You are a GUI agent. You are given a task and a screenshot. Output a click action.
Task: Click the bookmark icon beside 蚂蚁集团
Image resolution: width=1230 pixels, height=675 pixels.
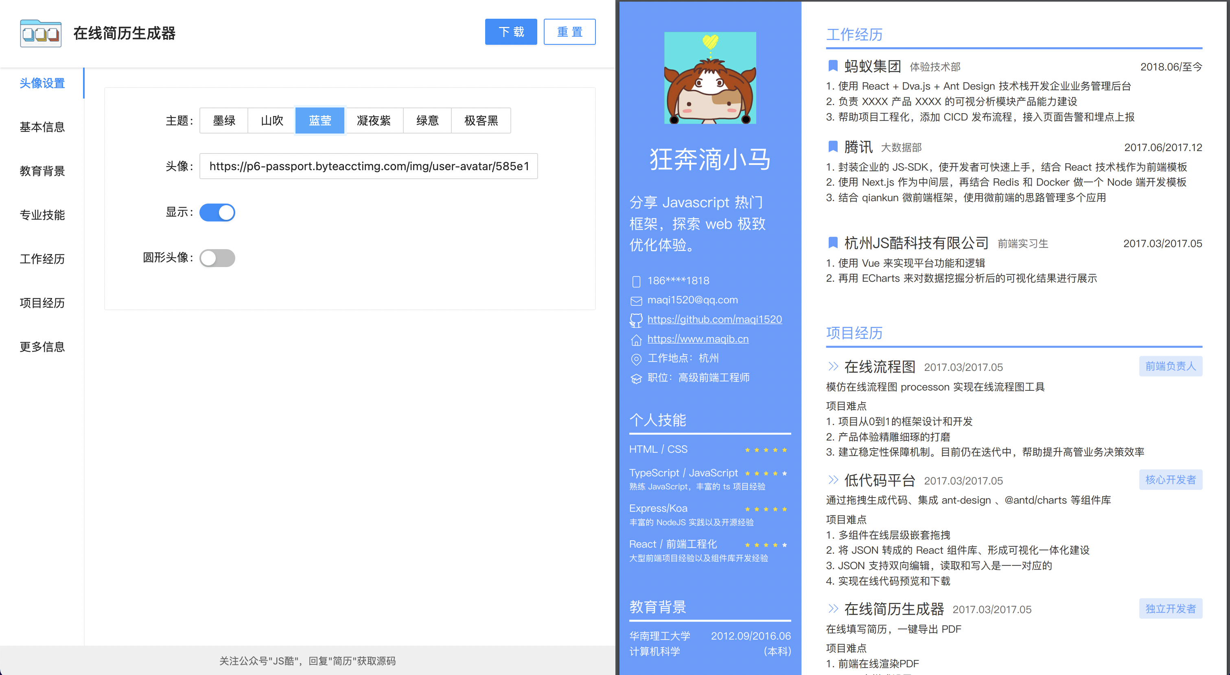[833, 66]
